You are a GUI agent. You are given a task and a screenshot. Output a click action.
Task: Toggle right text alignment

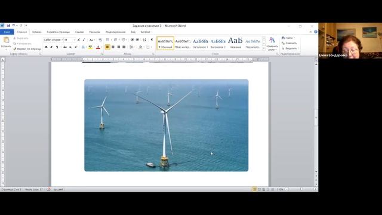[118, 47]
